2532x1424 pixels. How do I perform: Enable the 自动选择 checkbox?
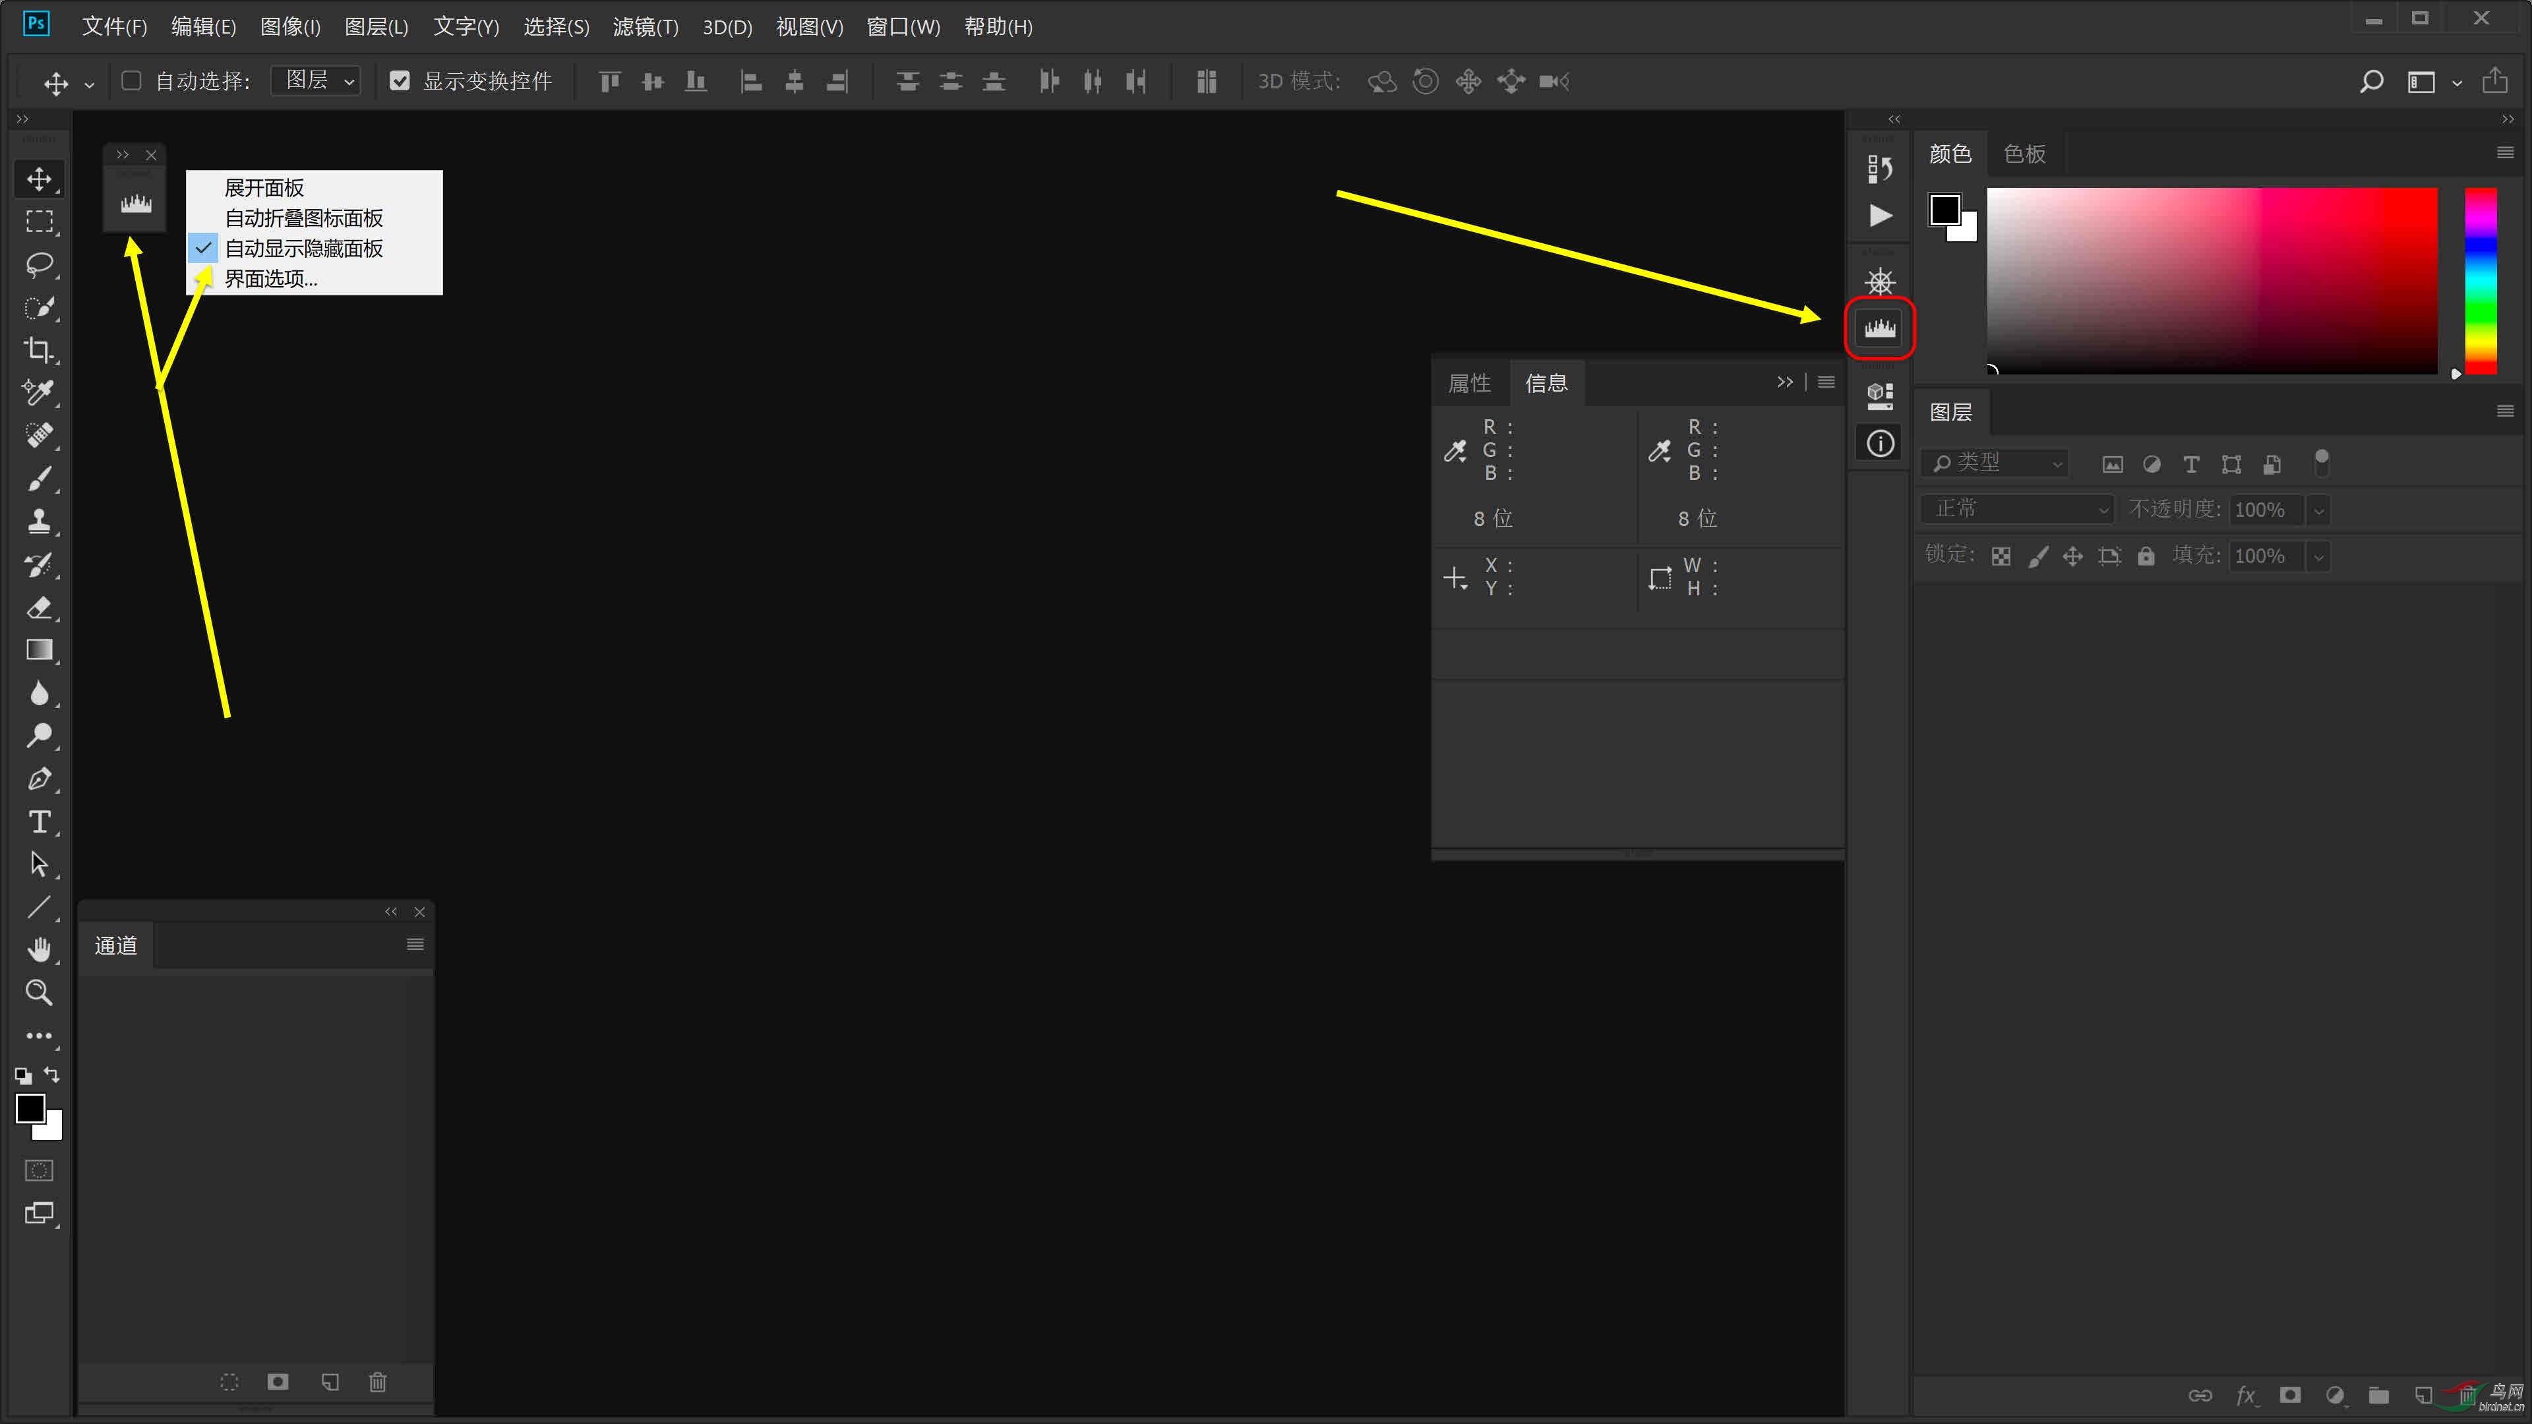click(131, 80)
